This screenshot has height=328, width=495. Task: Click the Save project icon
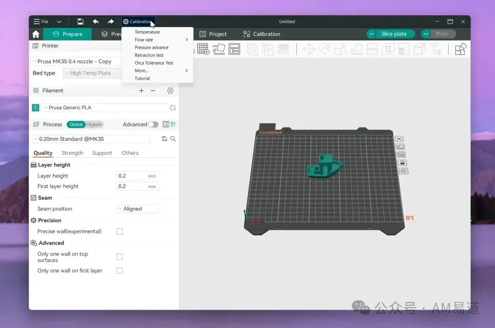click(x=81, y=21)
